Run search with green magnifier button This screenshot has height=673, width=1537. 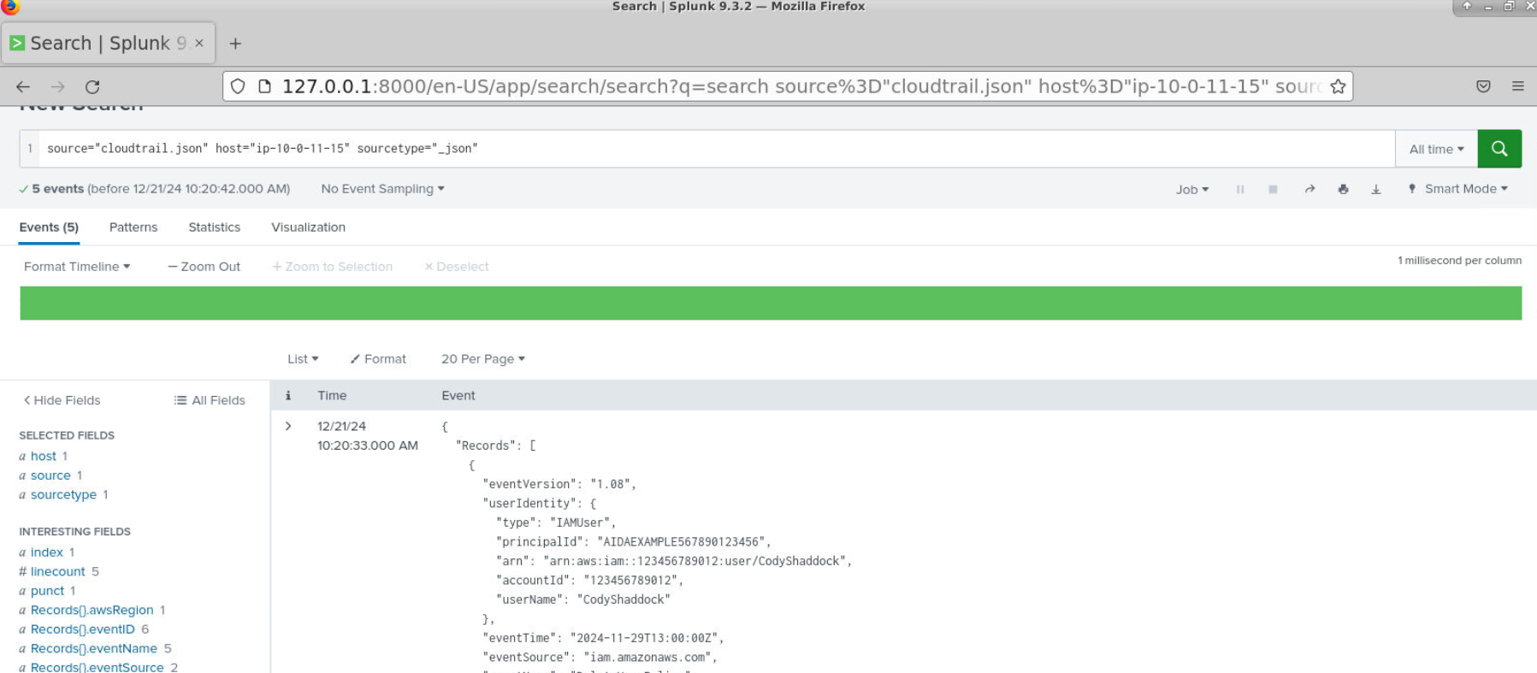click(1499, 149)
